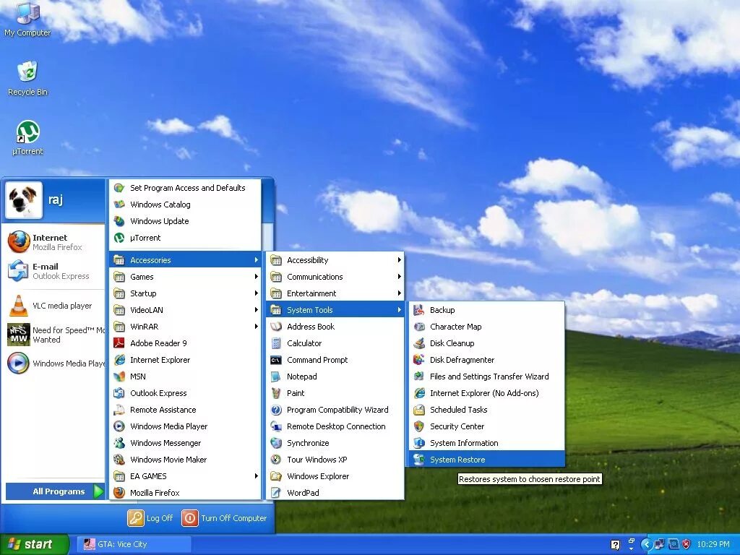
Task: Launch Disk Cleanup icon
Action: click(418, 343)
